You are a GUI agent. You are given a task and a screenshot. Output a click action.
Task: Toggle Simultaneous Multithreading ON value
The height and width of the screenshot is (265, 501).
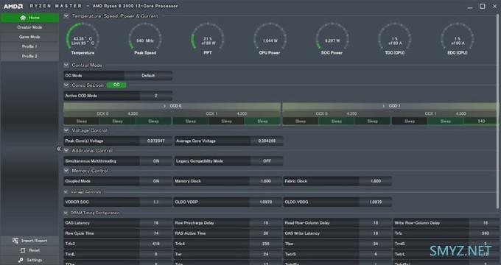[156, 161]
